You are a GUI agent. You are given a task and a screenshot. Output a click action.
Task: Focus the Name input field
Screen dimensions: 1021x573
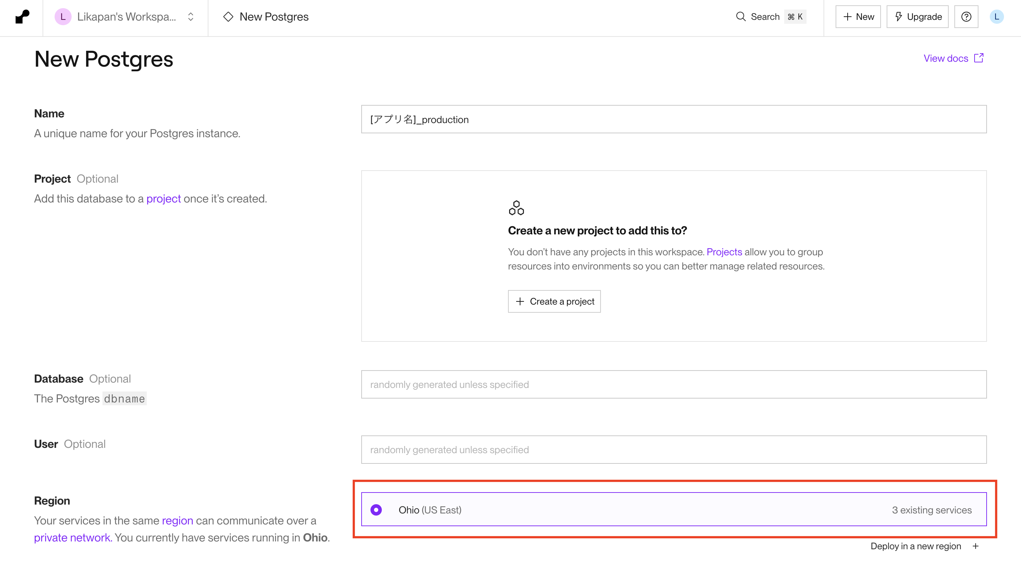(674, 119)
